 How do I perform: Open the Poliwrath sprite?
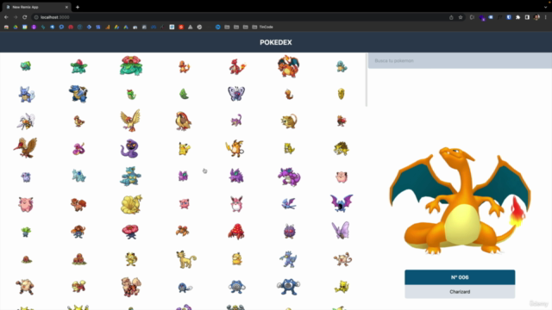[288, 287]
